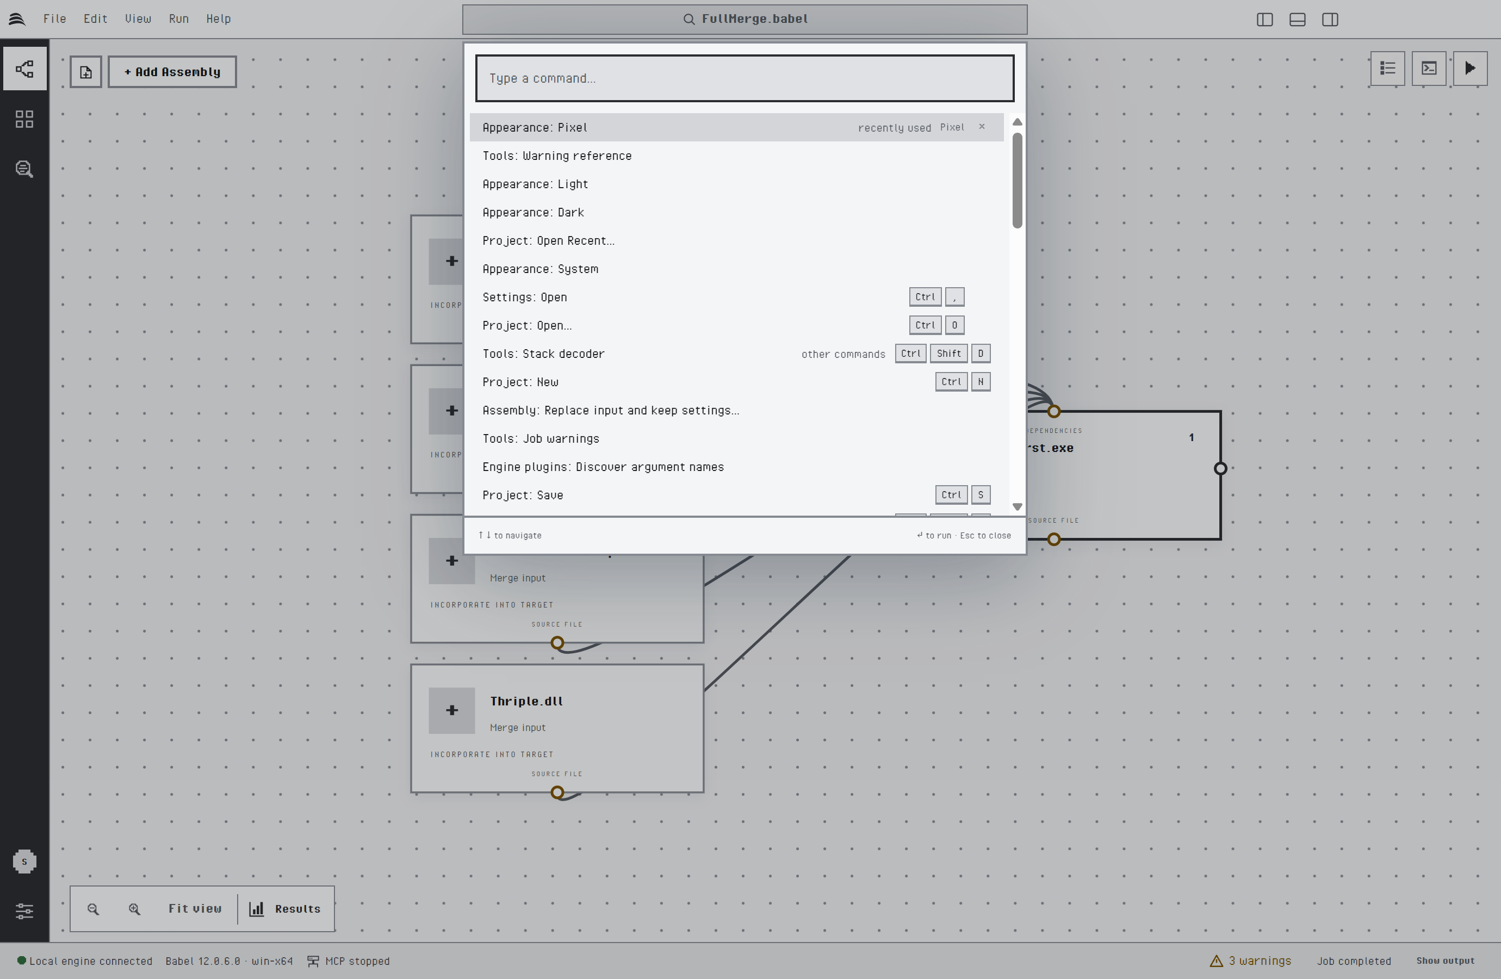The width and height of the screenshot is (1501, 979).
Task: Click Show output in status bar
Action: coord(1445,961)
